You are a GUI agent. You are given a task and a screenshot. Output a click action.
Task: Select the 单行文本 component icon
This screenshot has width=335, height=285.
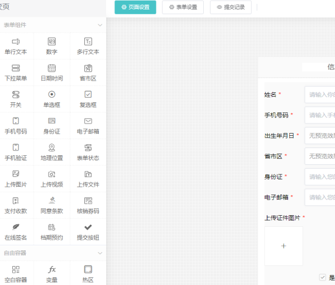pyautogui.click(x=16, y=41)
